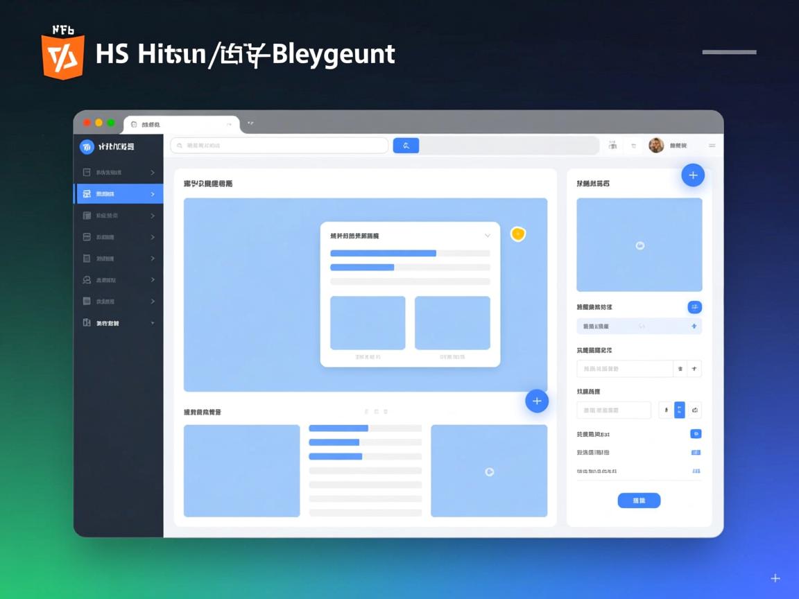799x599 pixels.
Task: Select the user management icon in the sidebar
Action: 87,279
